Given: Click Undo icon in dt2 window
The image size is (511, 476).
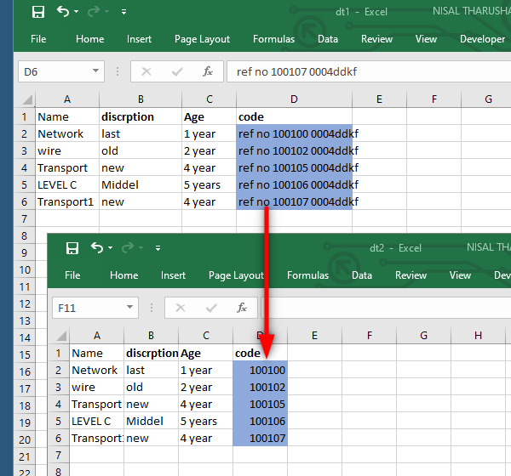Looking at the screenshot, I should (97, 248).
